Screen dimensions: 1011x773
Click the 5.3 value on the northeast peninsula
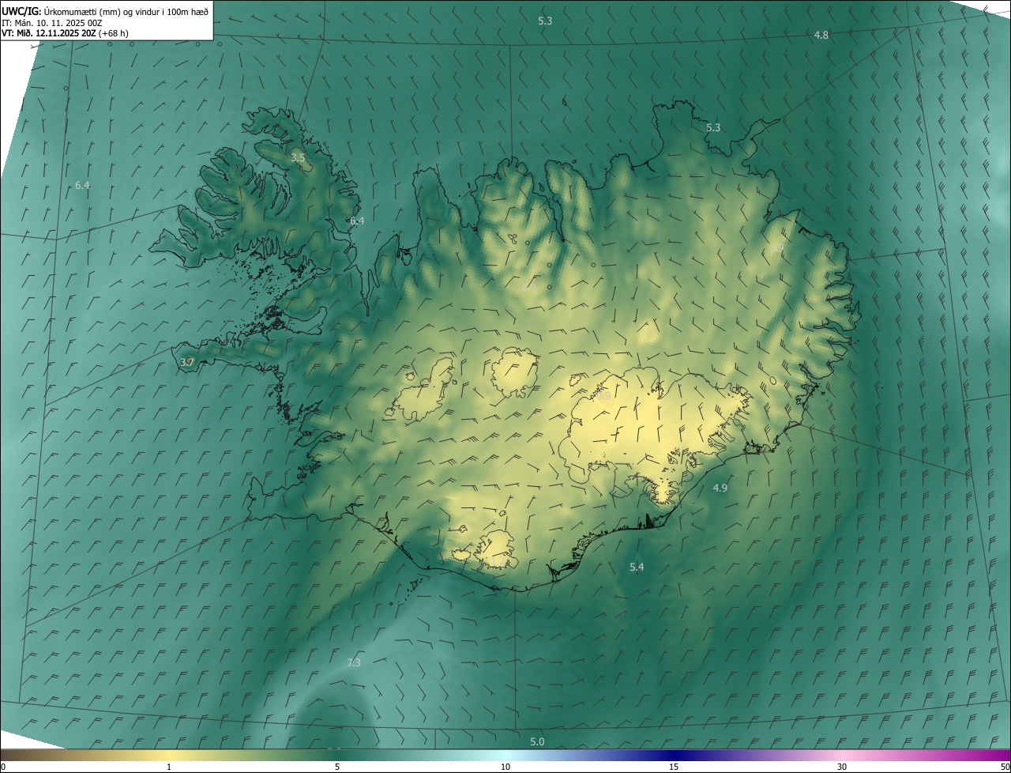click(x=713, y=127)
